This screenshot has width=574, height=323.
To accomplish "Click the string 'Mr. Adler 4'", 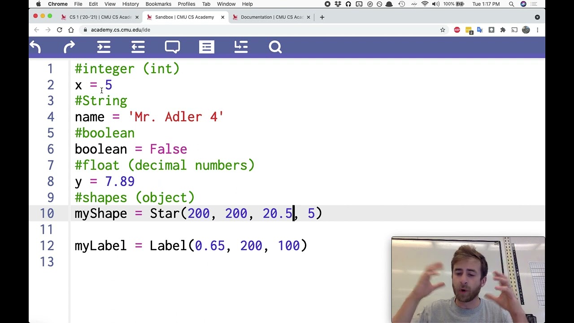I will (x=176, y=117).
